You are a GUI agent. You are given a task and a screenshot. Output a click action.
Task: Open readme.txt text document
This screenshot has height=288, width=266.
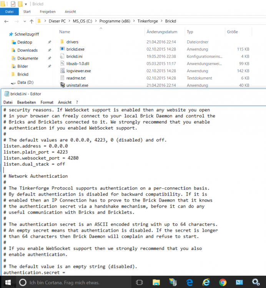75,78
